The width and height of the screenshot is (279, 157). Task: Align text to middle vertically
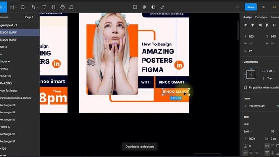pyautogui.click(x=272, y=153)
